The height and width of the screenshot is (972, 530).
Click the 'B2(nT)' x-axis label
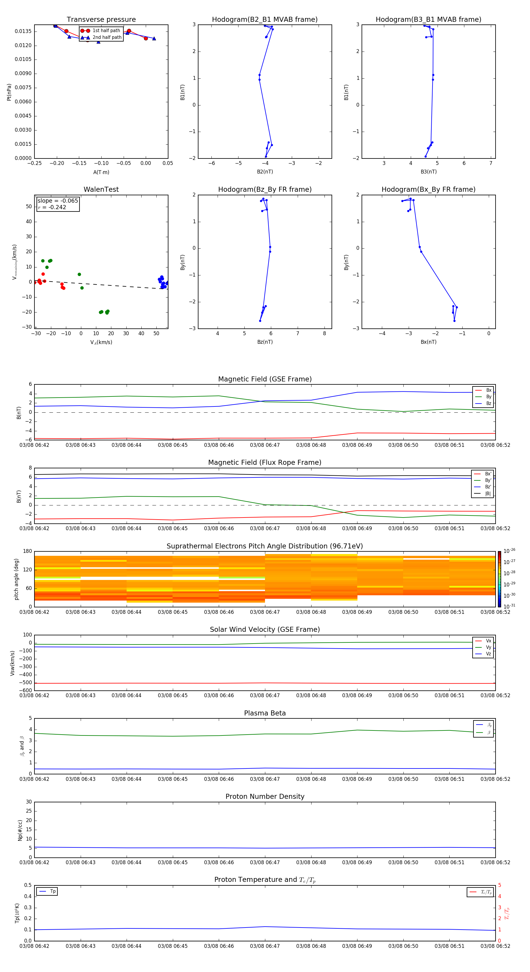(x=265, y=172)
